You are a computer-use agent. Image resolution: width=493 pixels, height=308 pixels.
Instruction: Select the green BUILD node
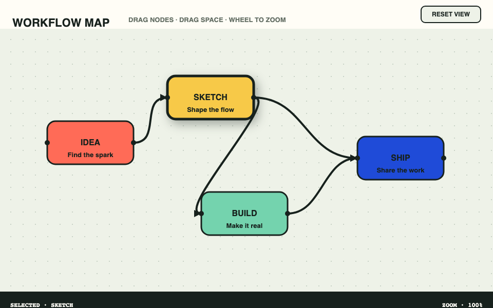tap(244, 214)
